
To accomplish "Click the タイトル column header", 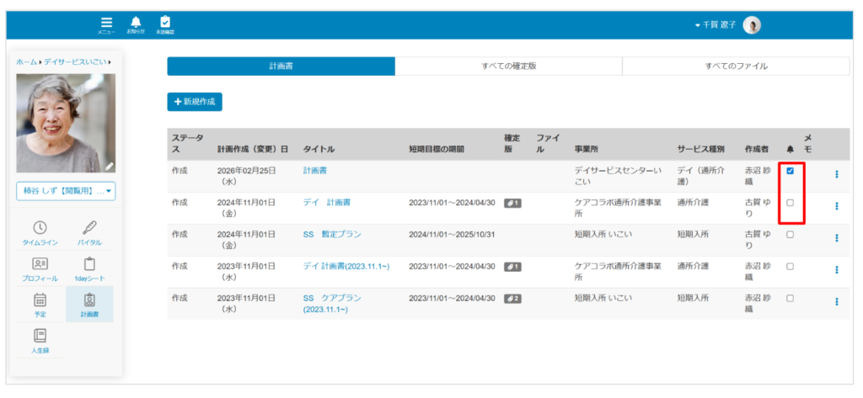I will [x=319, y=149].
